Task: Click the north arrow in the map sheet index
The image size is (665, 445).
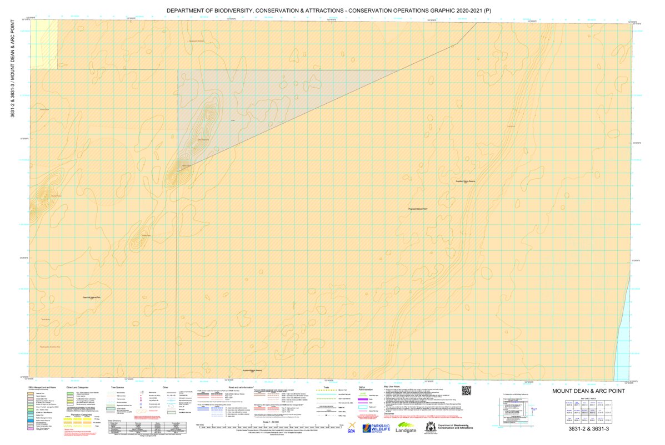Action: coord(532,409)
